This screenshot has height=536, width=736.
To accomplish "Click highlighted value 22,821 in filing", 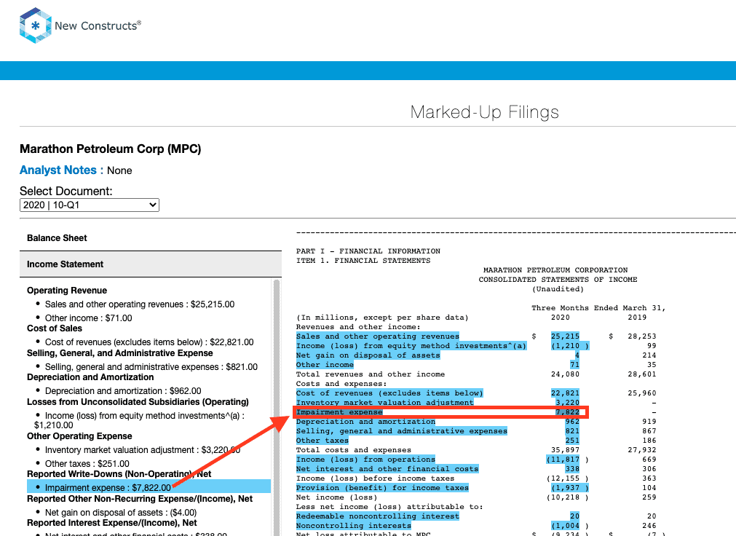I will 565,393.
